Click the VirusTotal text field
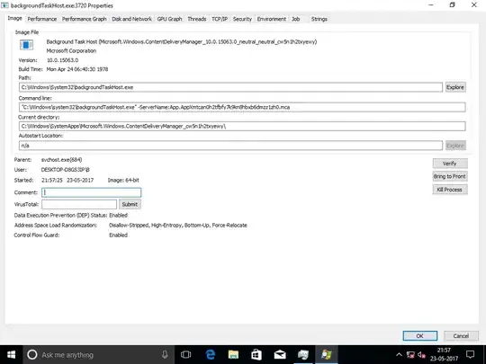 pyautogui.click(x=79, y=204)
